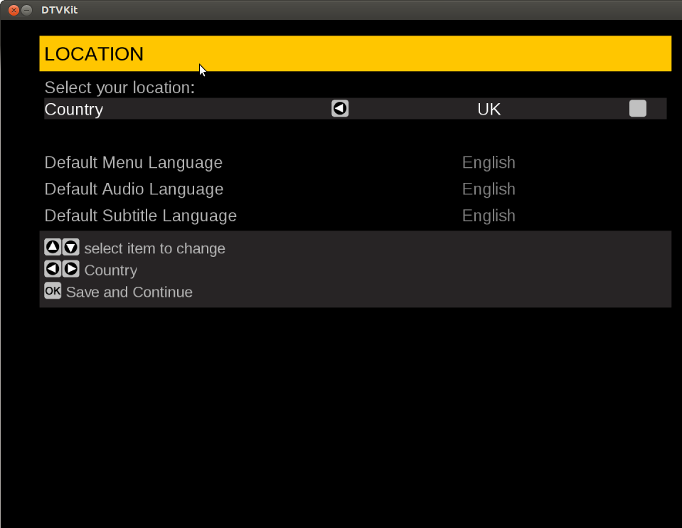Change the Menu Language English value
The image size is (682, 528).
[x=489, y=163]
